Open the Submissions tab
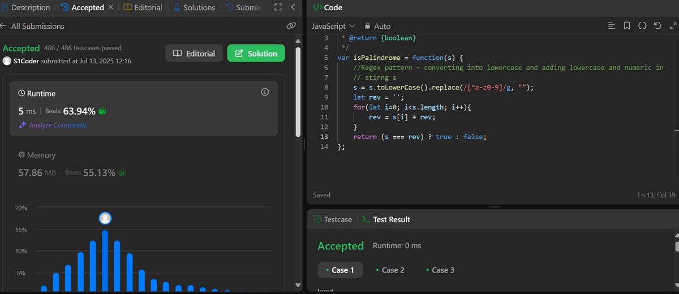 pyautogui.click(x=244, y=7)
